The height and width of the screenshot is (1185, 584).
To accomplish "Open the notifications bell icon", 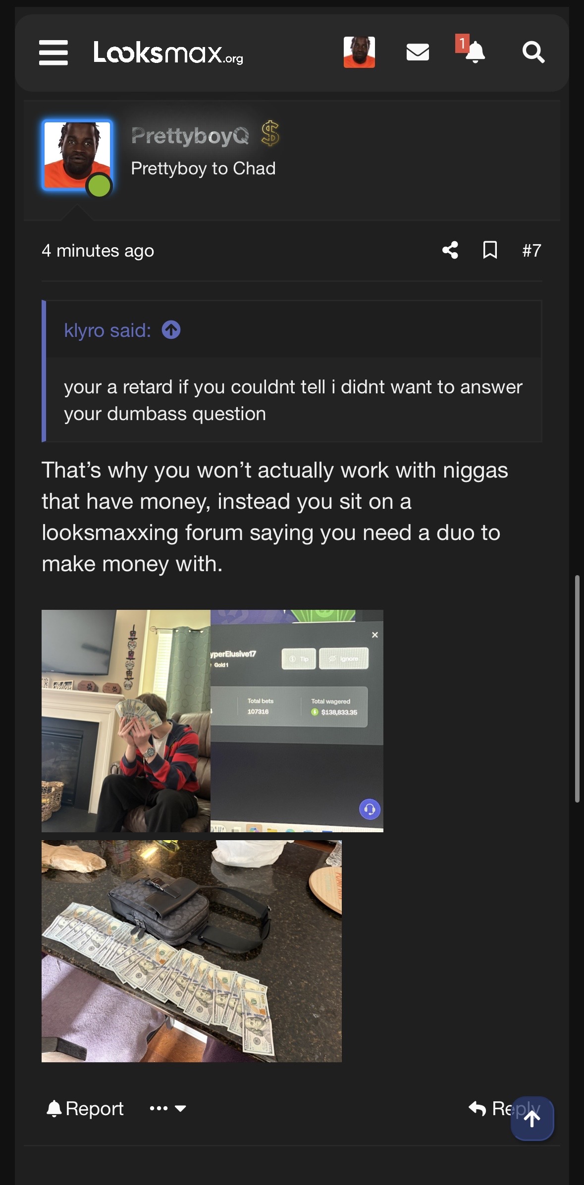I will click(475, 52).
